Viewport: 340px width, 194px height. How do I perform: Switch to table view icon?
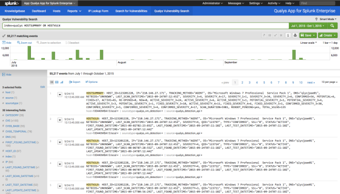(x=57, y=82)
